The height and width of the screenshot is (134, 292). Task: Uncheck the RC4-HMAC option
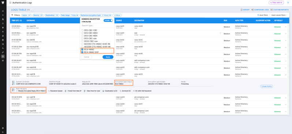pyautogui.click(x=82, y=49)
